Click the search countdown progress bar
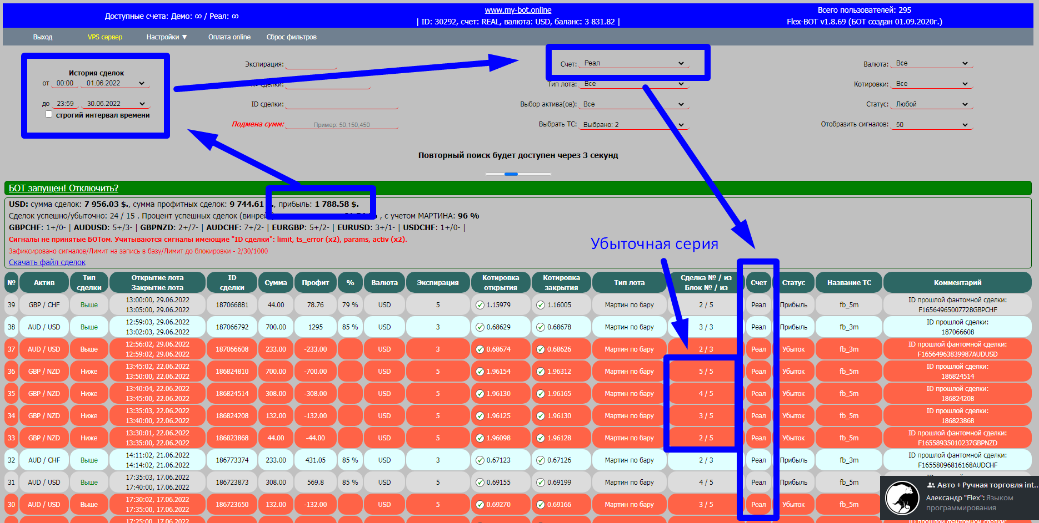1039x523 pixels. (518, 174)
